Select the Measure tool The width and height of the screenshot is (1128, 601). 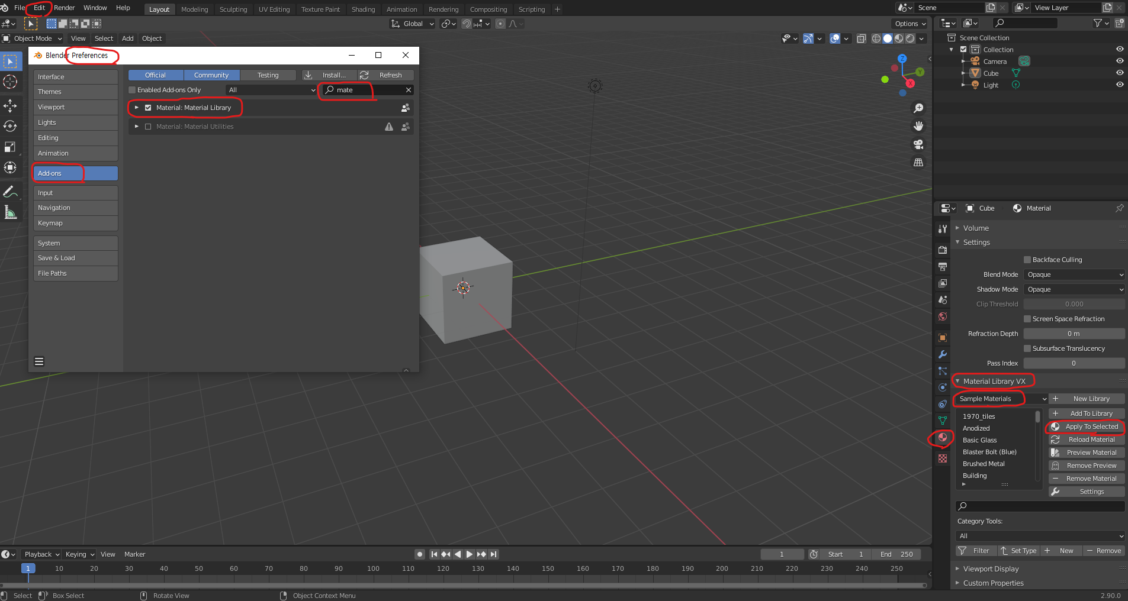click(10, 212)
